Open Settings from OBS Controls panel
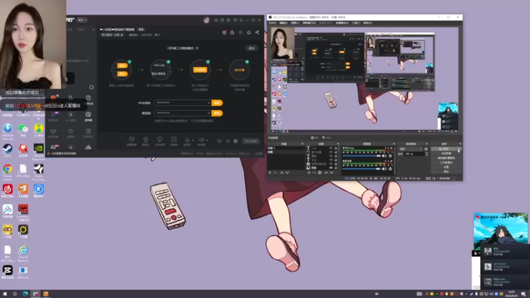The height and width of the screenshot is (298, 530). coord(446,167)
